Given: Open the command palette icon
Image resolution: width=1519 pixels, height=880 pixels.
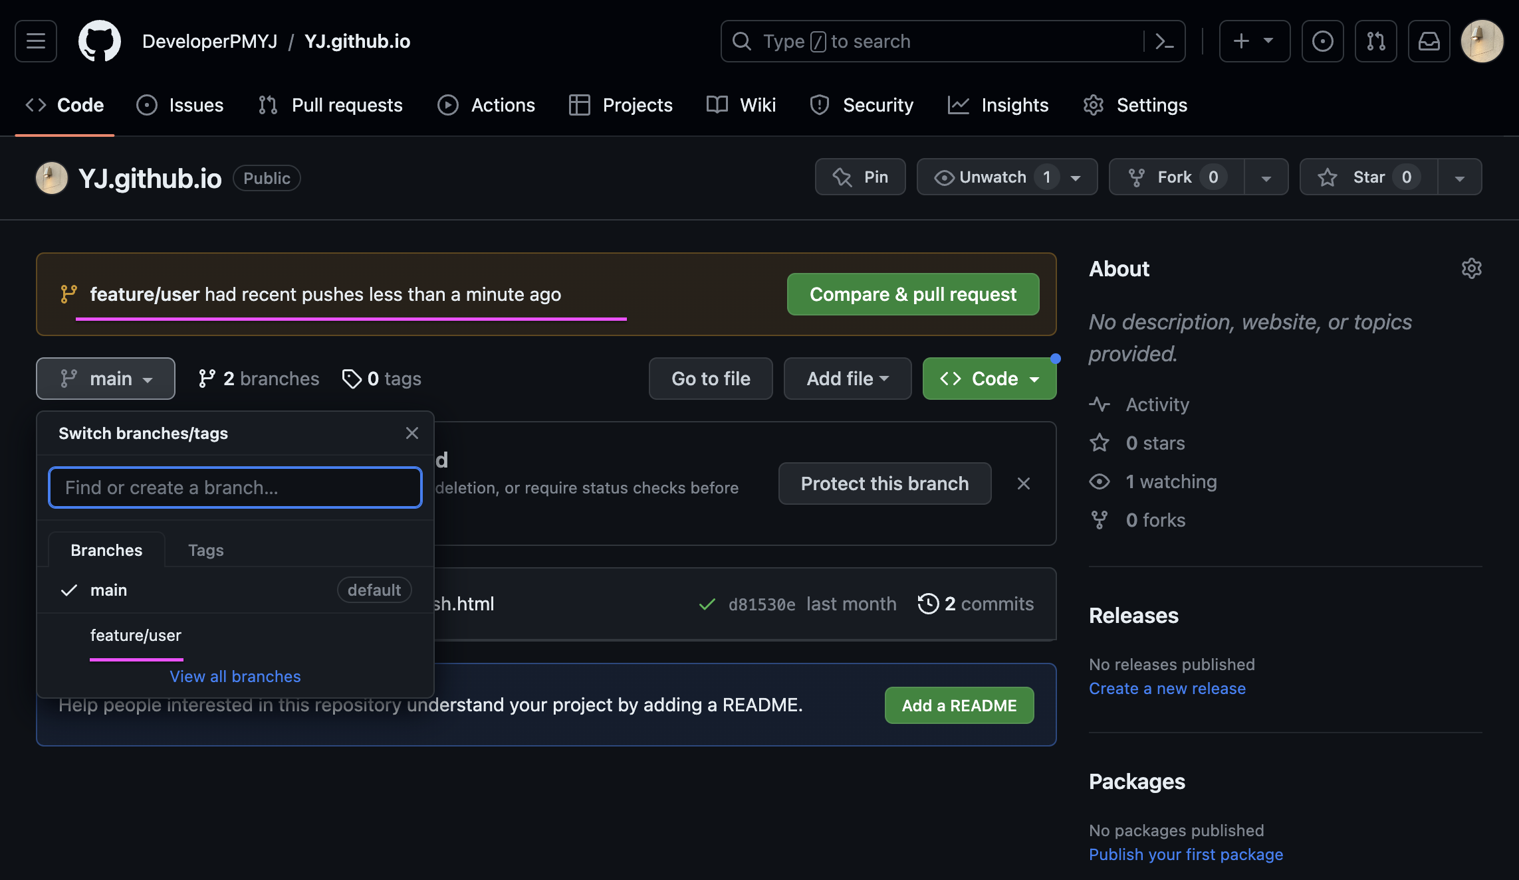Looking at the screenshot, I should tap(1164, 41).
